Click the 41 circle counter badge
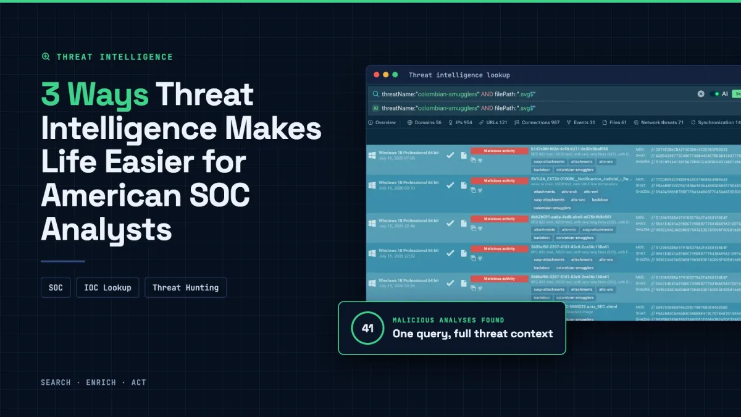Image resolution: width=741 pixels, height=417 pixels. tap(367, 328)
